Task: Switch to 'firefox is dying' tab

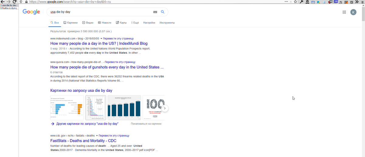Action: pyautogui.click(x=9, y=8)
